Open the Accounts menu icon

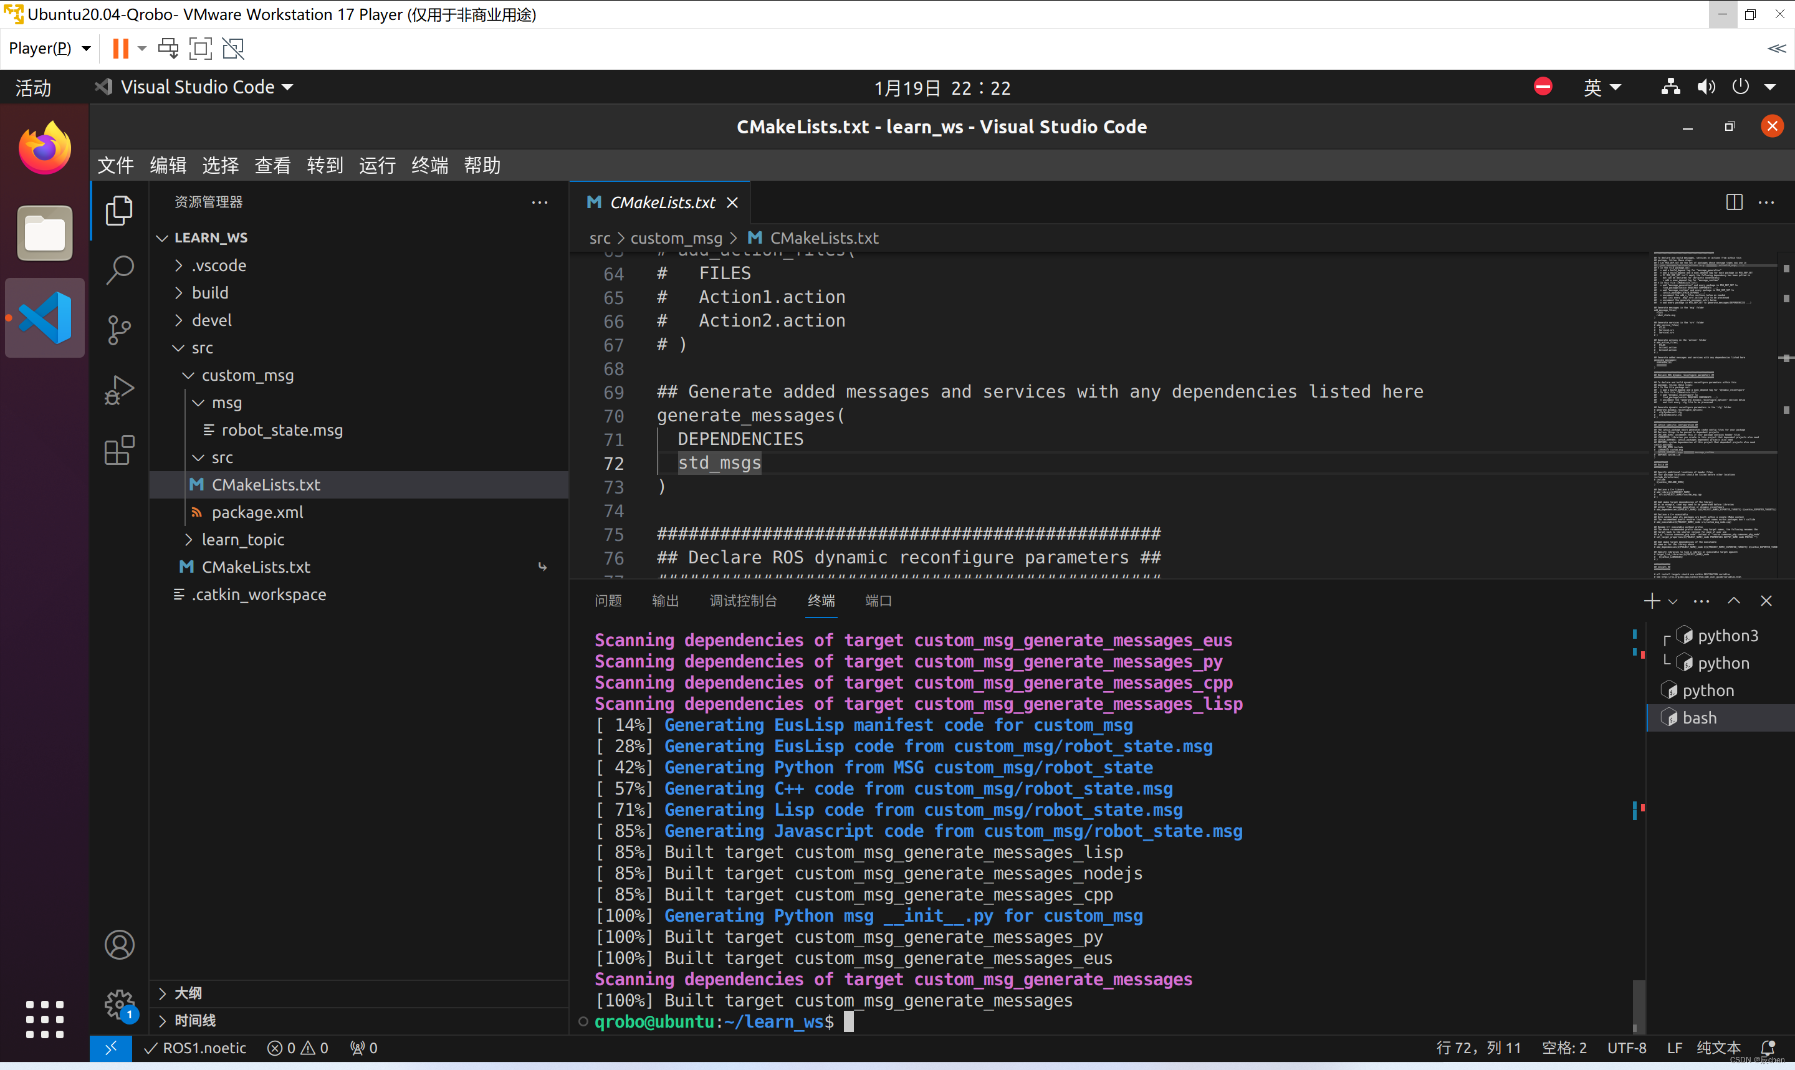(119, 945)
